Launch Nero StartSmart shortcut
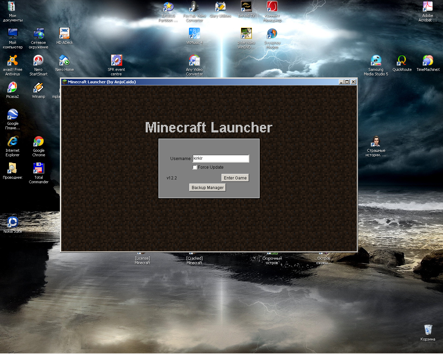The width and height of the screenshot is (443, 354). point(38,65)
